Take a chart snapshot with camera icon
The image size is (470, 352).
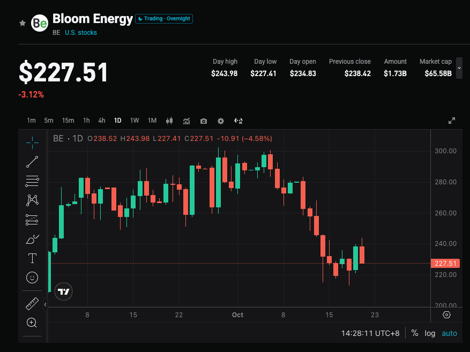[204, 121]
